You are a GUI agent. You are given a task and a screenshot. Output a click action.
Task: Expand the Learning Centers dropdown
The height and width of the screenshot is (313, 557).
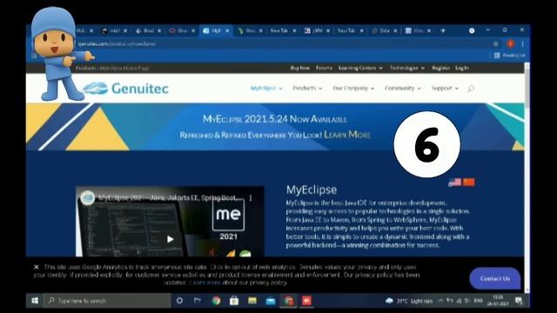[360, 68]
